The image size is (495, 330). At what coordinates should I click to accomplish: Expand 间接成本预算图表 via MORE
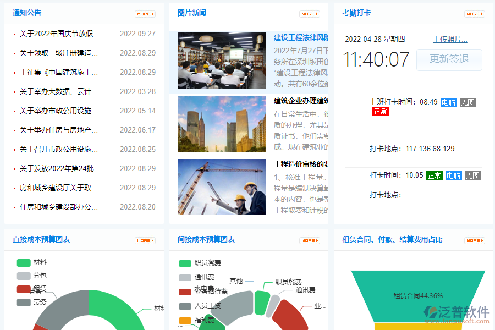[309, 240]
